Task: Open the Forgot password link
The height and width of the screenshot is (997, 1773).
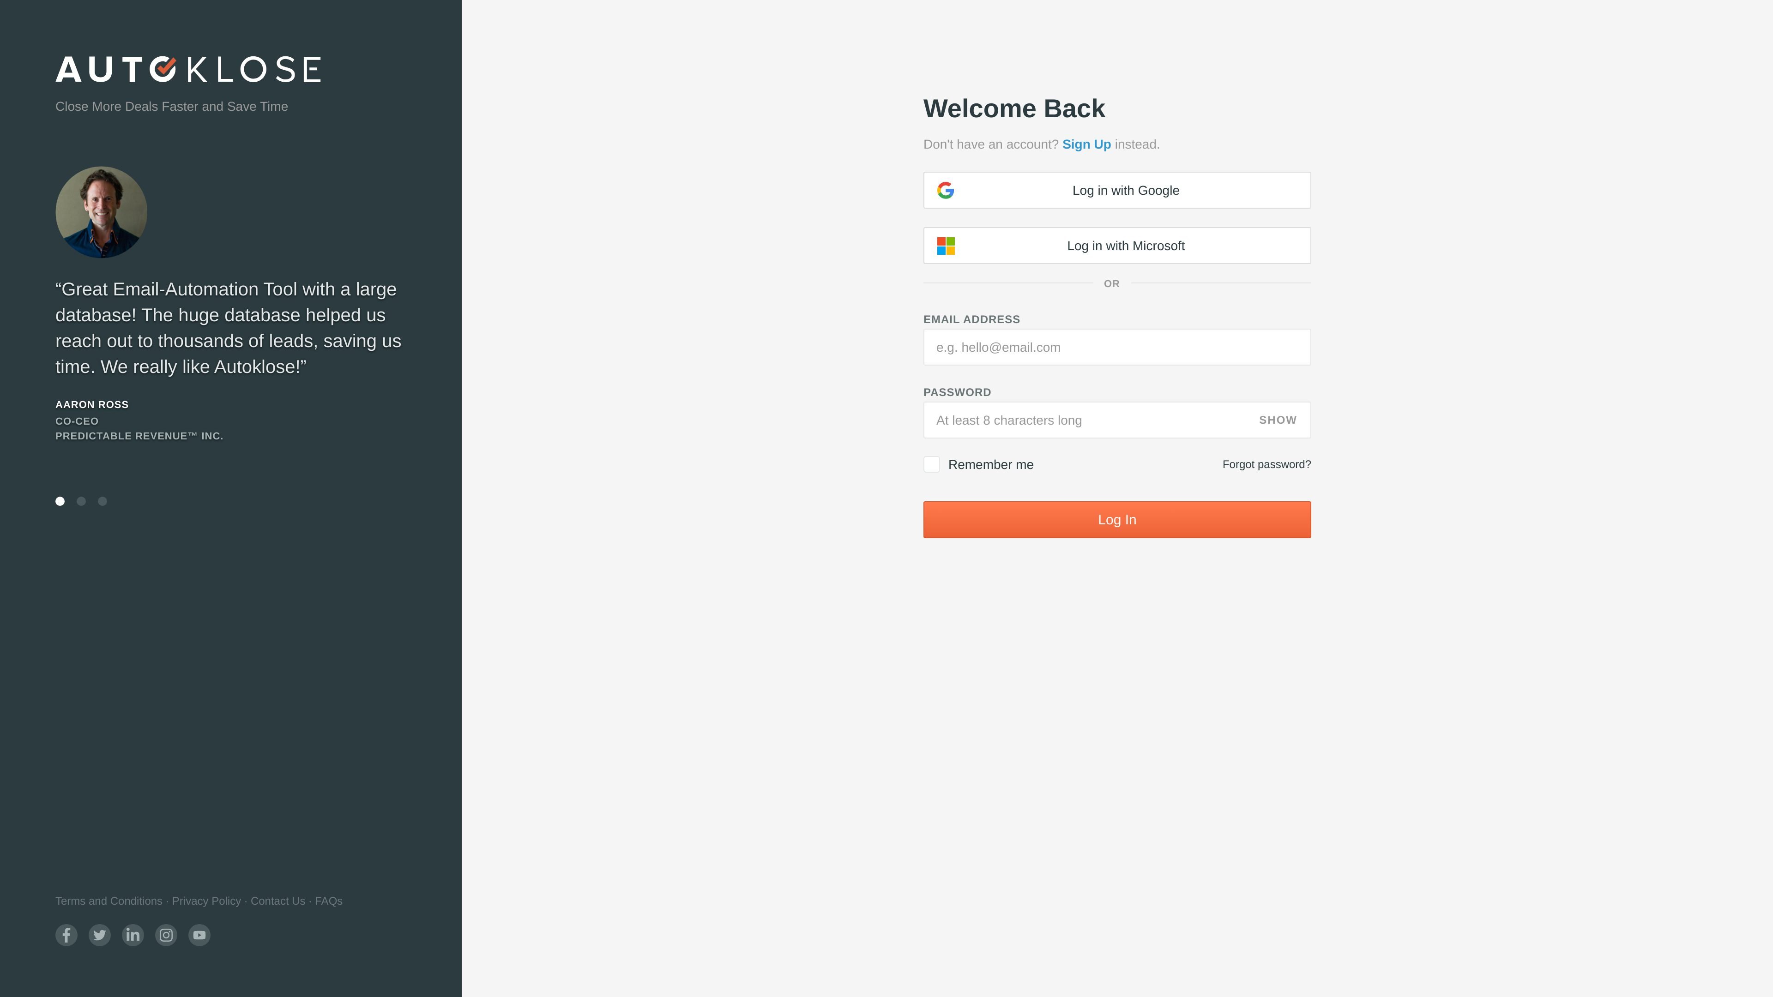Action: (x=1266, y=464)
